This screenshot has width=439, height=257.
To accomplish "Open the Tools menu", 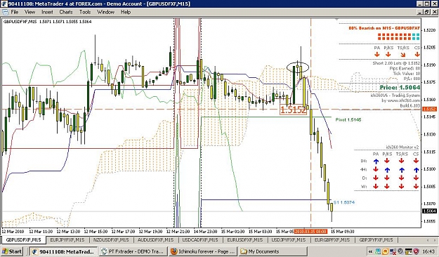I will point(85,12).
